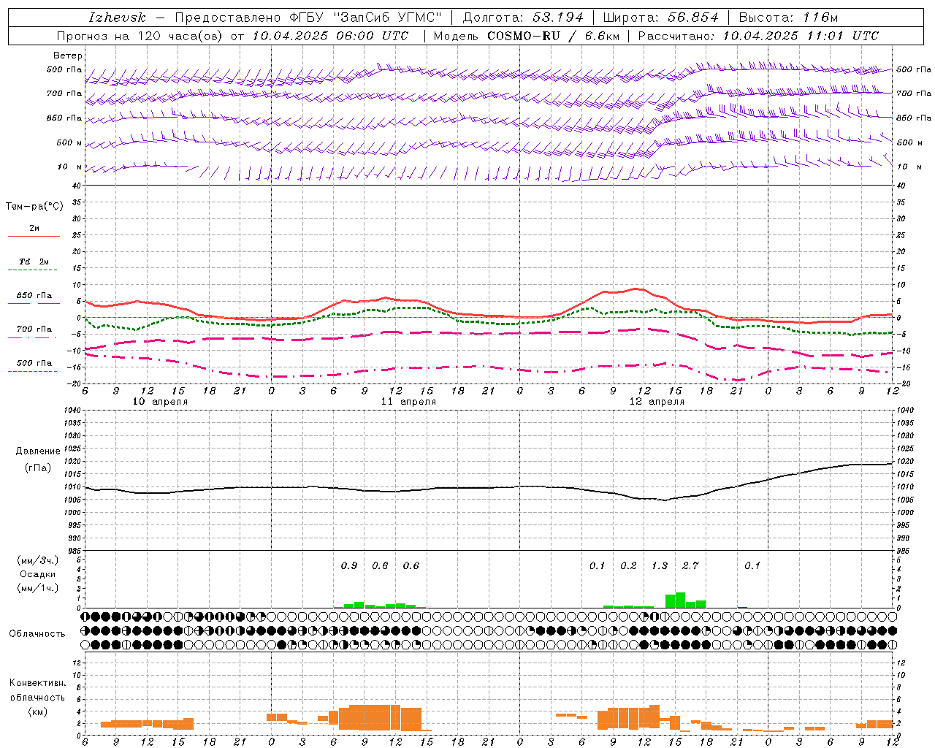Select the forecast start "10.04.2025 06:00 UTC"
The image size is (935, 748).
330,36
